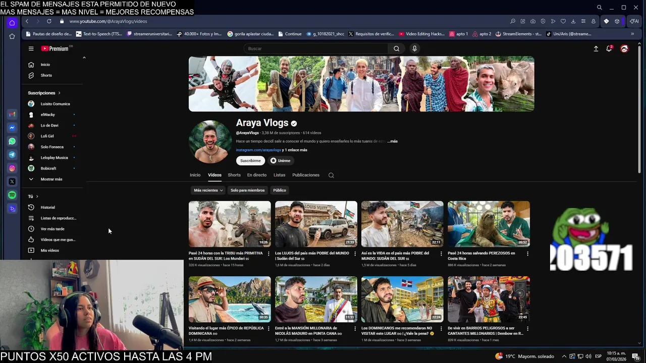Screen dimensions: 646x363
Task: Expand the Más recientes sort dropdown
Action: tap(208, 190)
